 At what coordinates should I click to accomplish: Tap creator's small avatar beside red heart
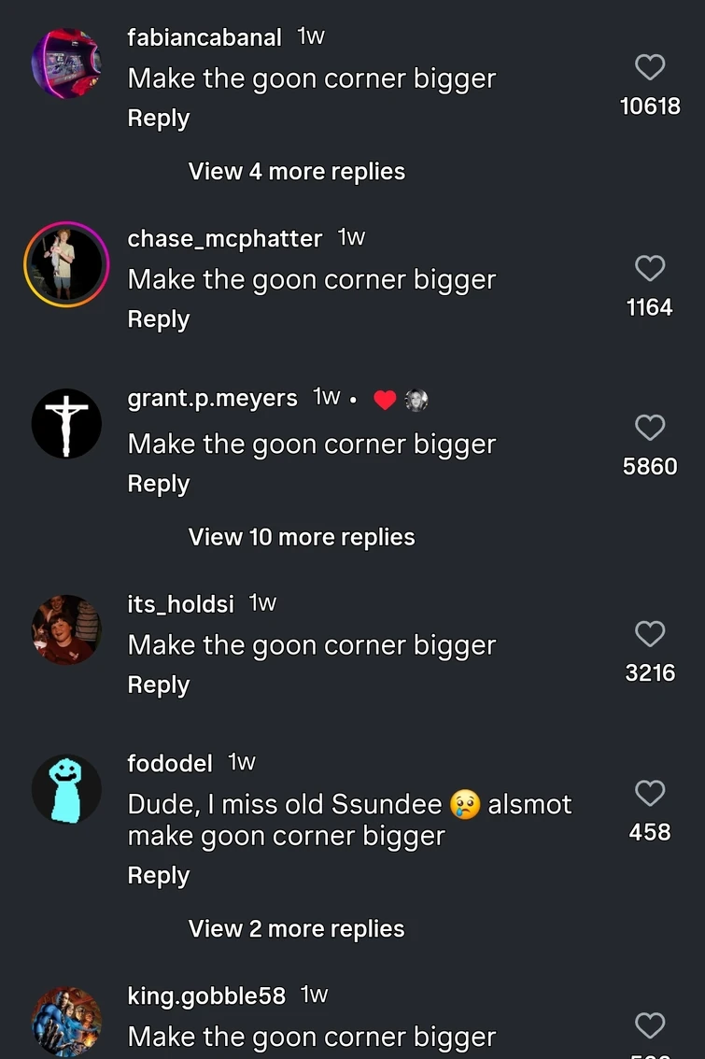tap(416, 400)
